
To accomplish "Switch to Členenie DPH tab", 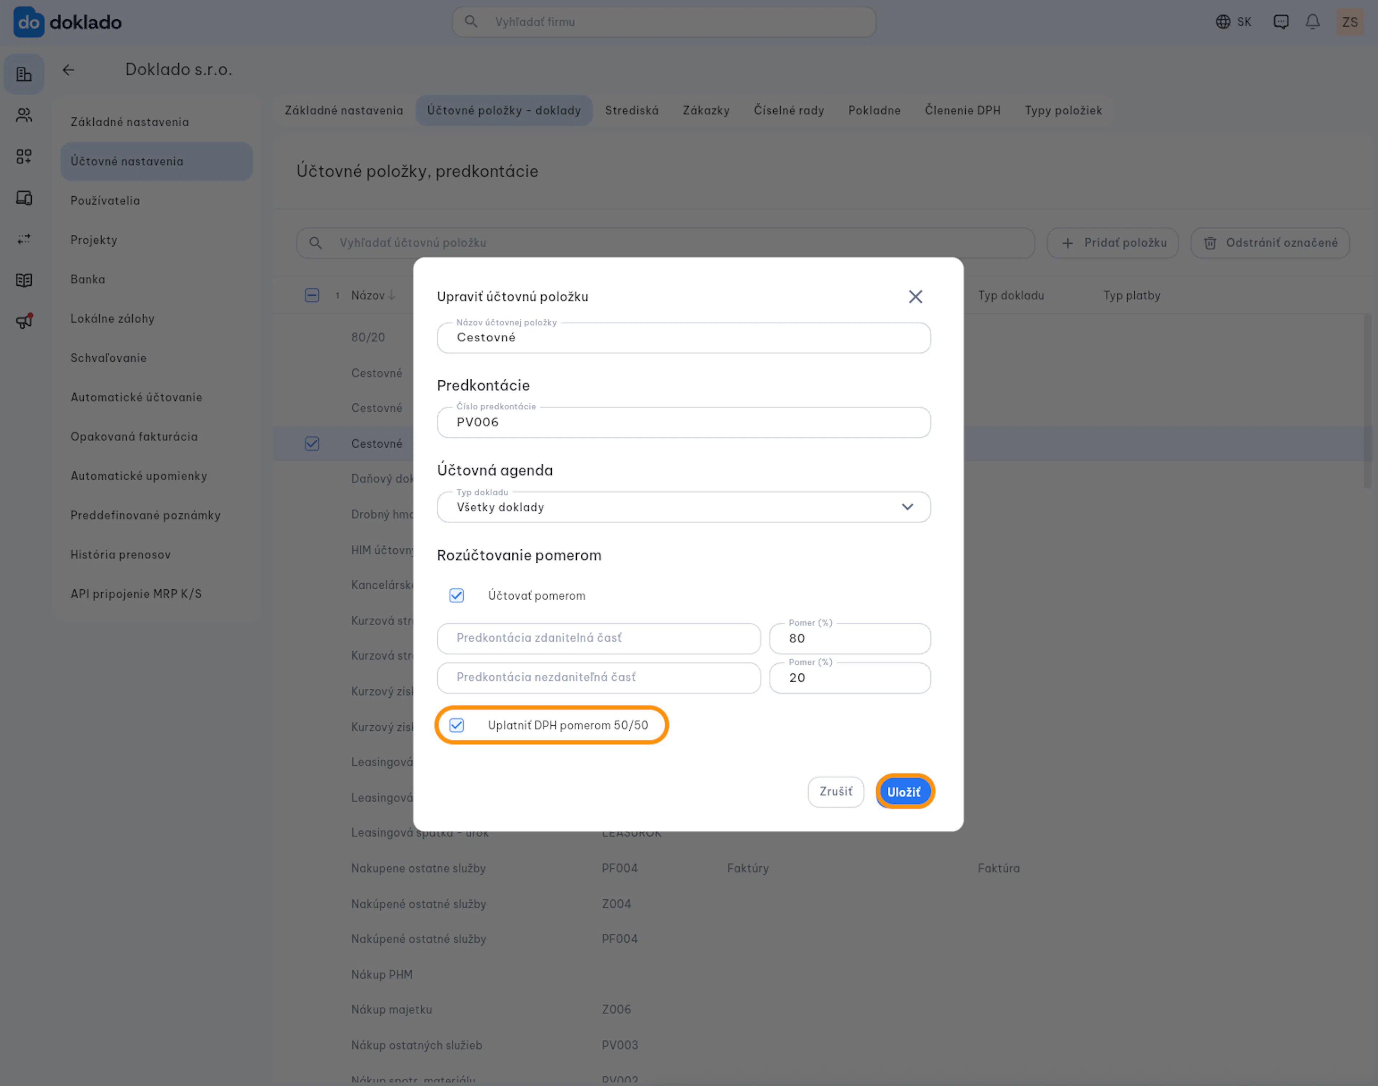I will pyautogui.click(x=962, y=111).
